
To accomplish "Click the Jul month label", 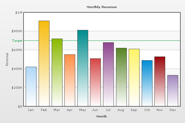I will (x=108, y=110).
